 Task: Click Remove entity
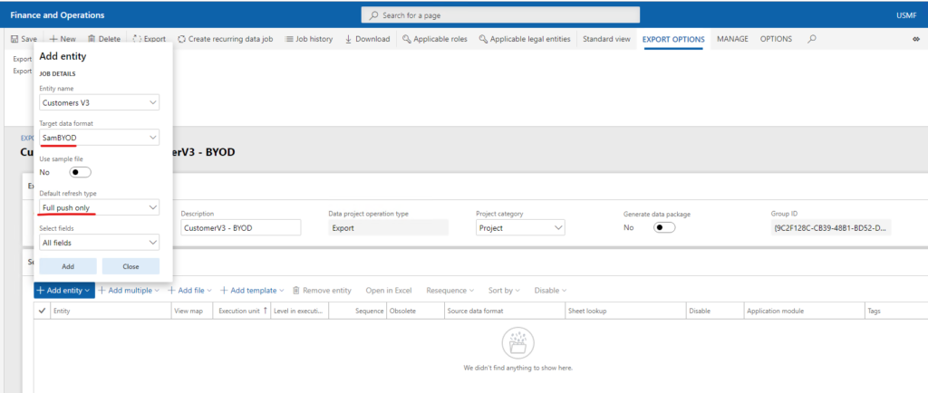(x=322, y=290)
